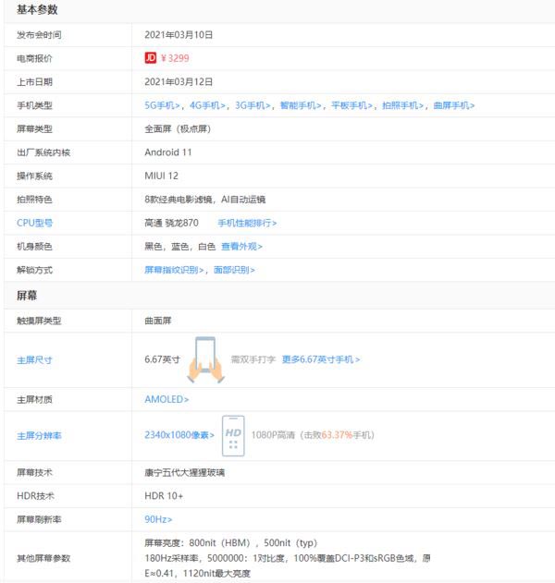This screenshot has height=583, width=555.
Task: Click the 6.67英寸 screen size value
Action: coord(162,359)
